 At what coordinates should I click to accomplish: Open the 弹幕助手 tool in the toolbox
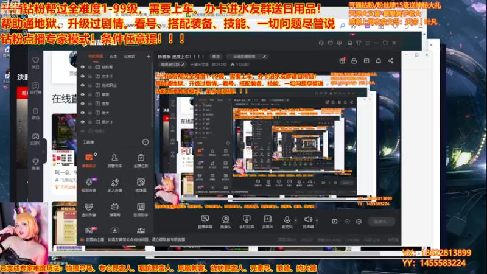click(88, 161)
